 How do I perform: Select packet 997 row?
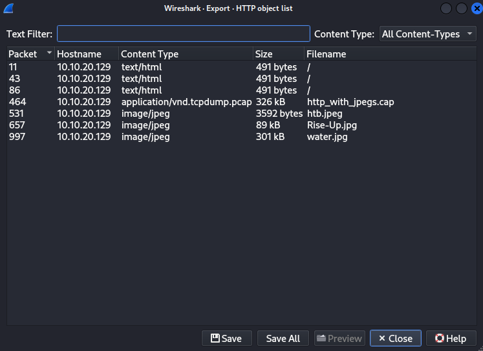point(242,137)
